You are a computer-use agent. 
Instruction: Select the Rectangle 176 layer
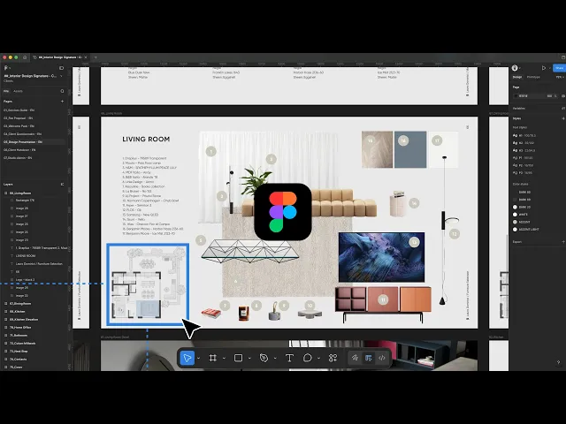[x=25, y=201]
